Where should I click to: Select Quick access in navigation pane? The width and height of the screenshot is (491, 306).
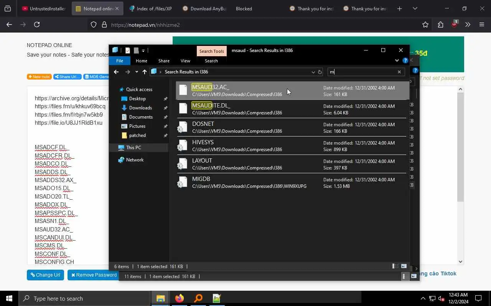point(139,90)
